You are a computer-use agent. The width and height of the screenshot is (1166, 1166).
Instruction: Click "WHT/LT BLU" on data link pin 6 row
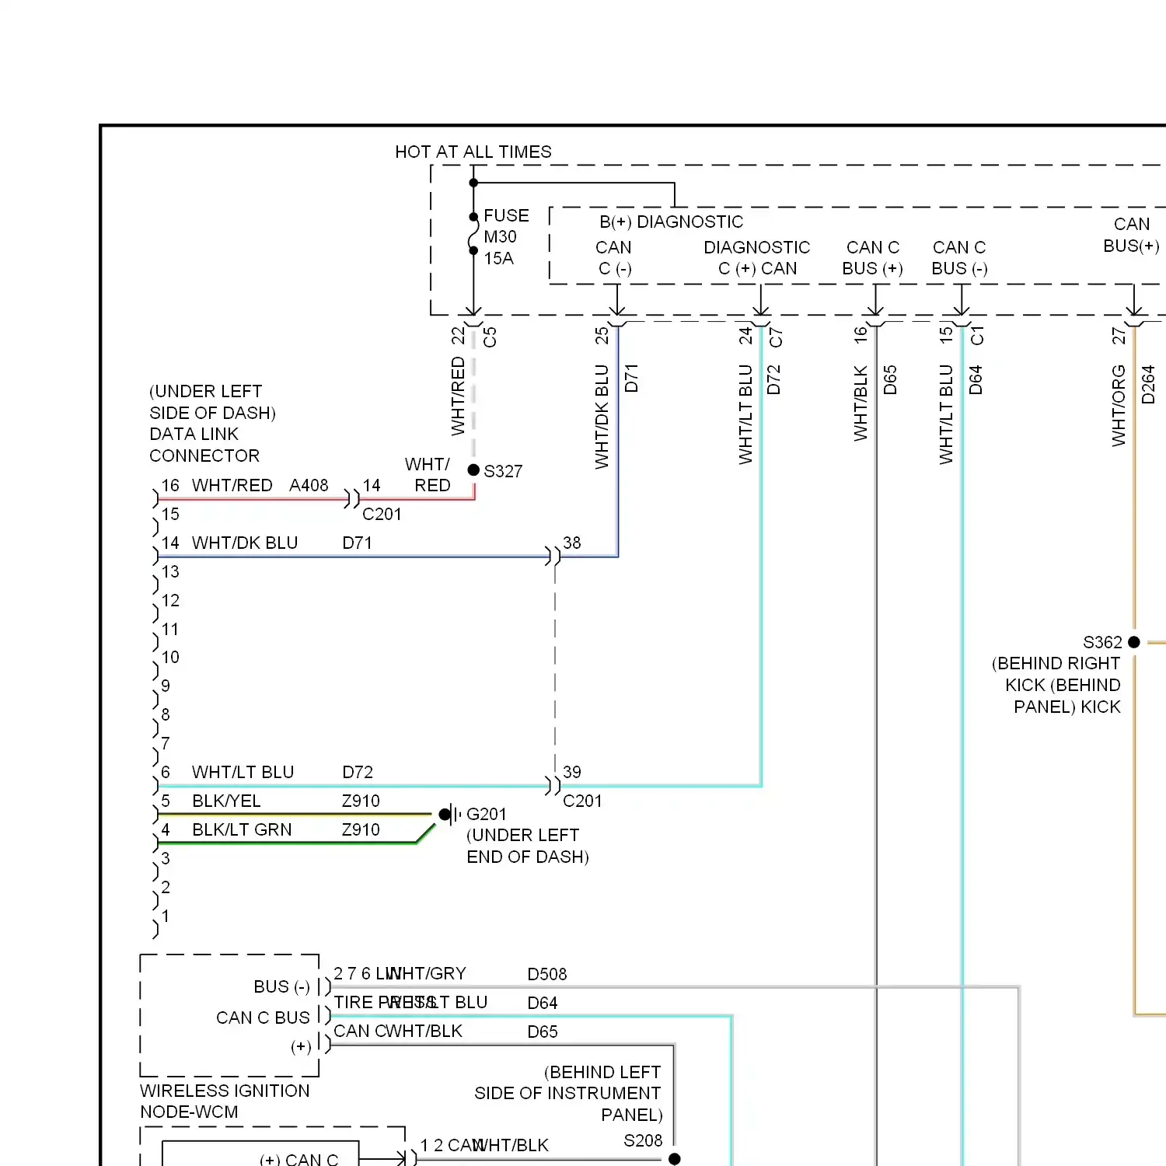[243, 772]
